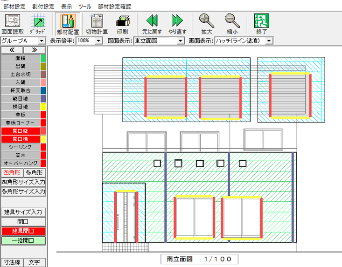Open the 表示 menu
The image size is (342, 267).
click(67, 7)
